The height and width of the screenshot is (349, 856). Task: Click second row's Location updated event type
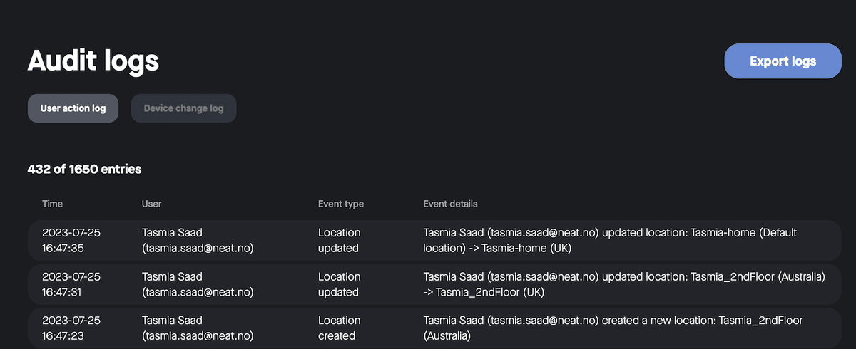tap(340, 284)
